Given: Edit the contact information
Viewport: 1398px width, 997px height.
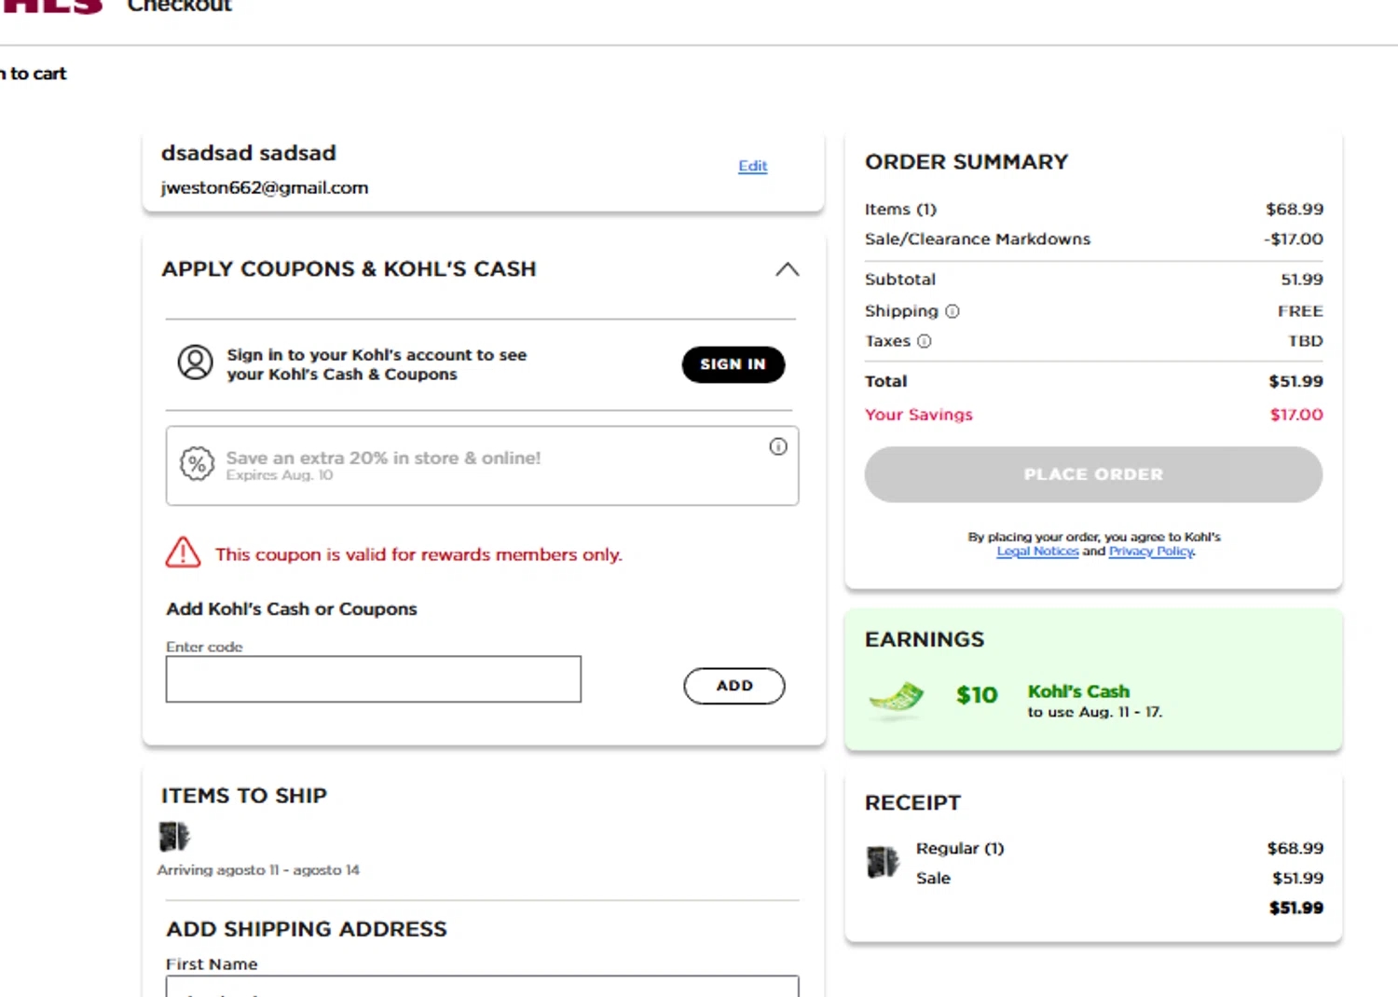Looking at the screenshot, I should (752, 166).
